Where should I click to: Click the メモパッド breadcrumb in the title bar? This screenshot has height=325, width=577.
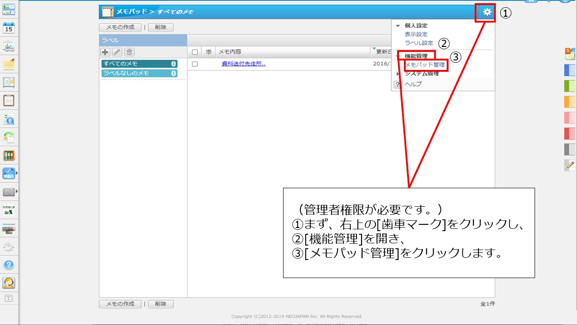tap(132, 12)
